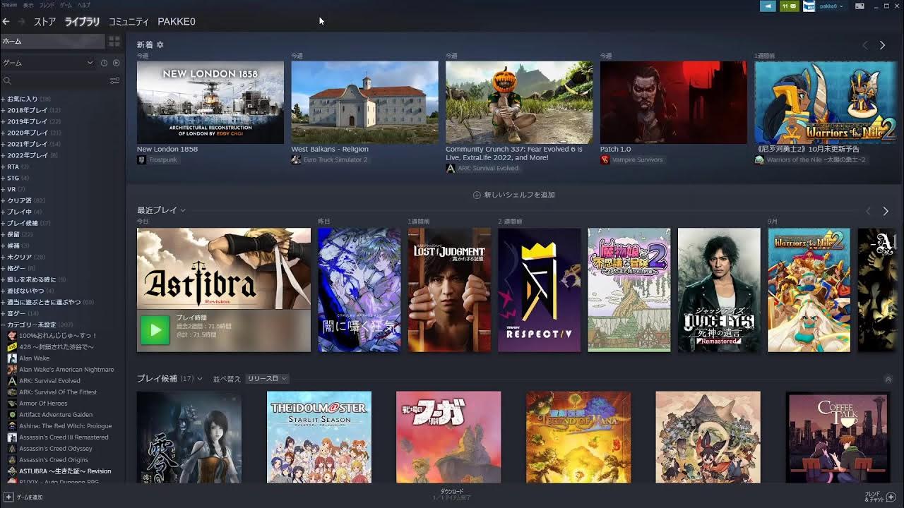This screenshot has height=508, width=904.
Task: Open 闇に囁く狂気 game cover
Action: (x=359, y=290)
